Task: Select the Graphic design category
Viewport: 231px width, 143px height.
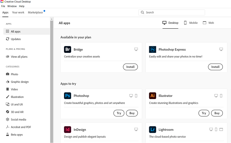Action: pos(20,82)
